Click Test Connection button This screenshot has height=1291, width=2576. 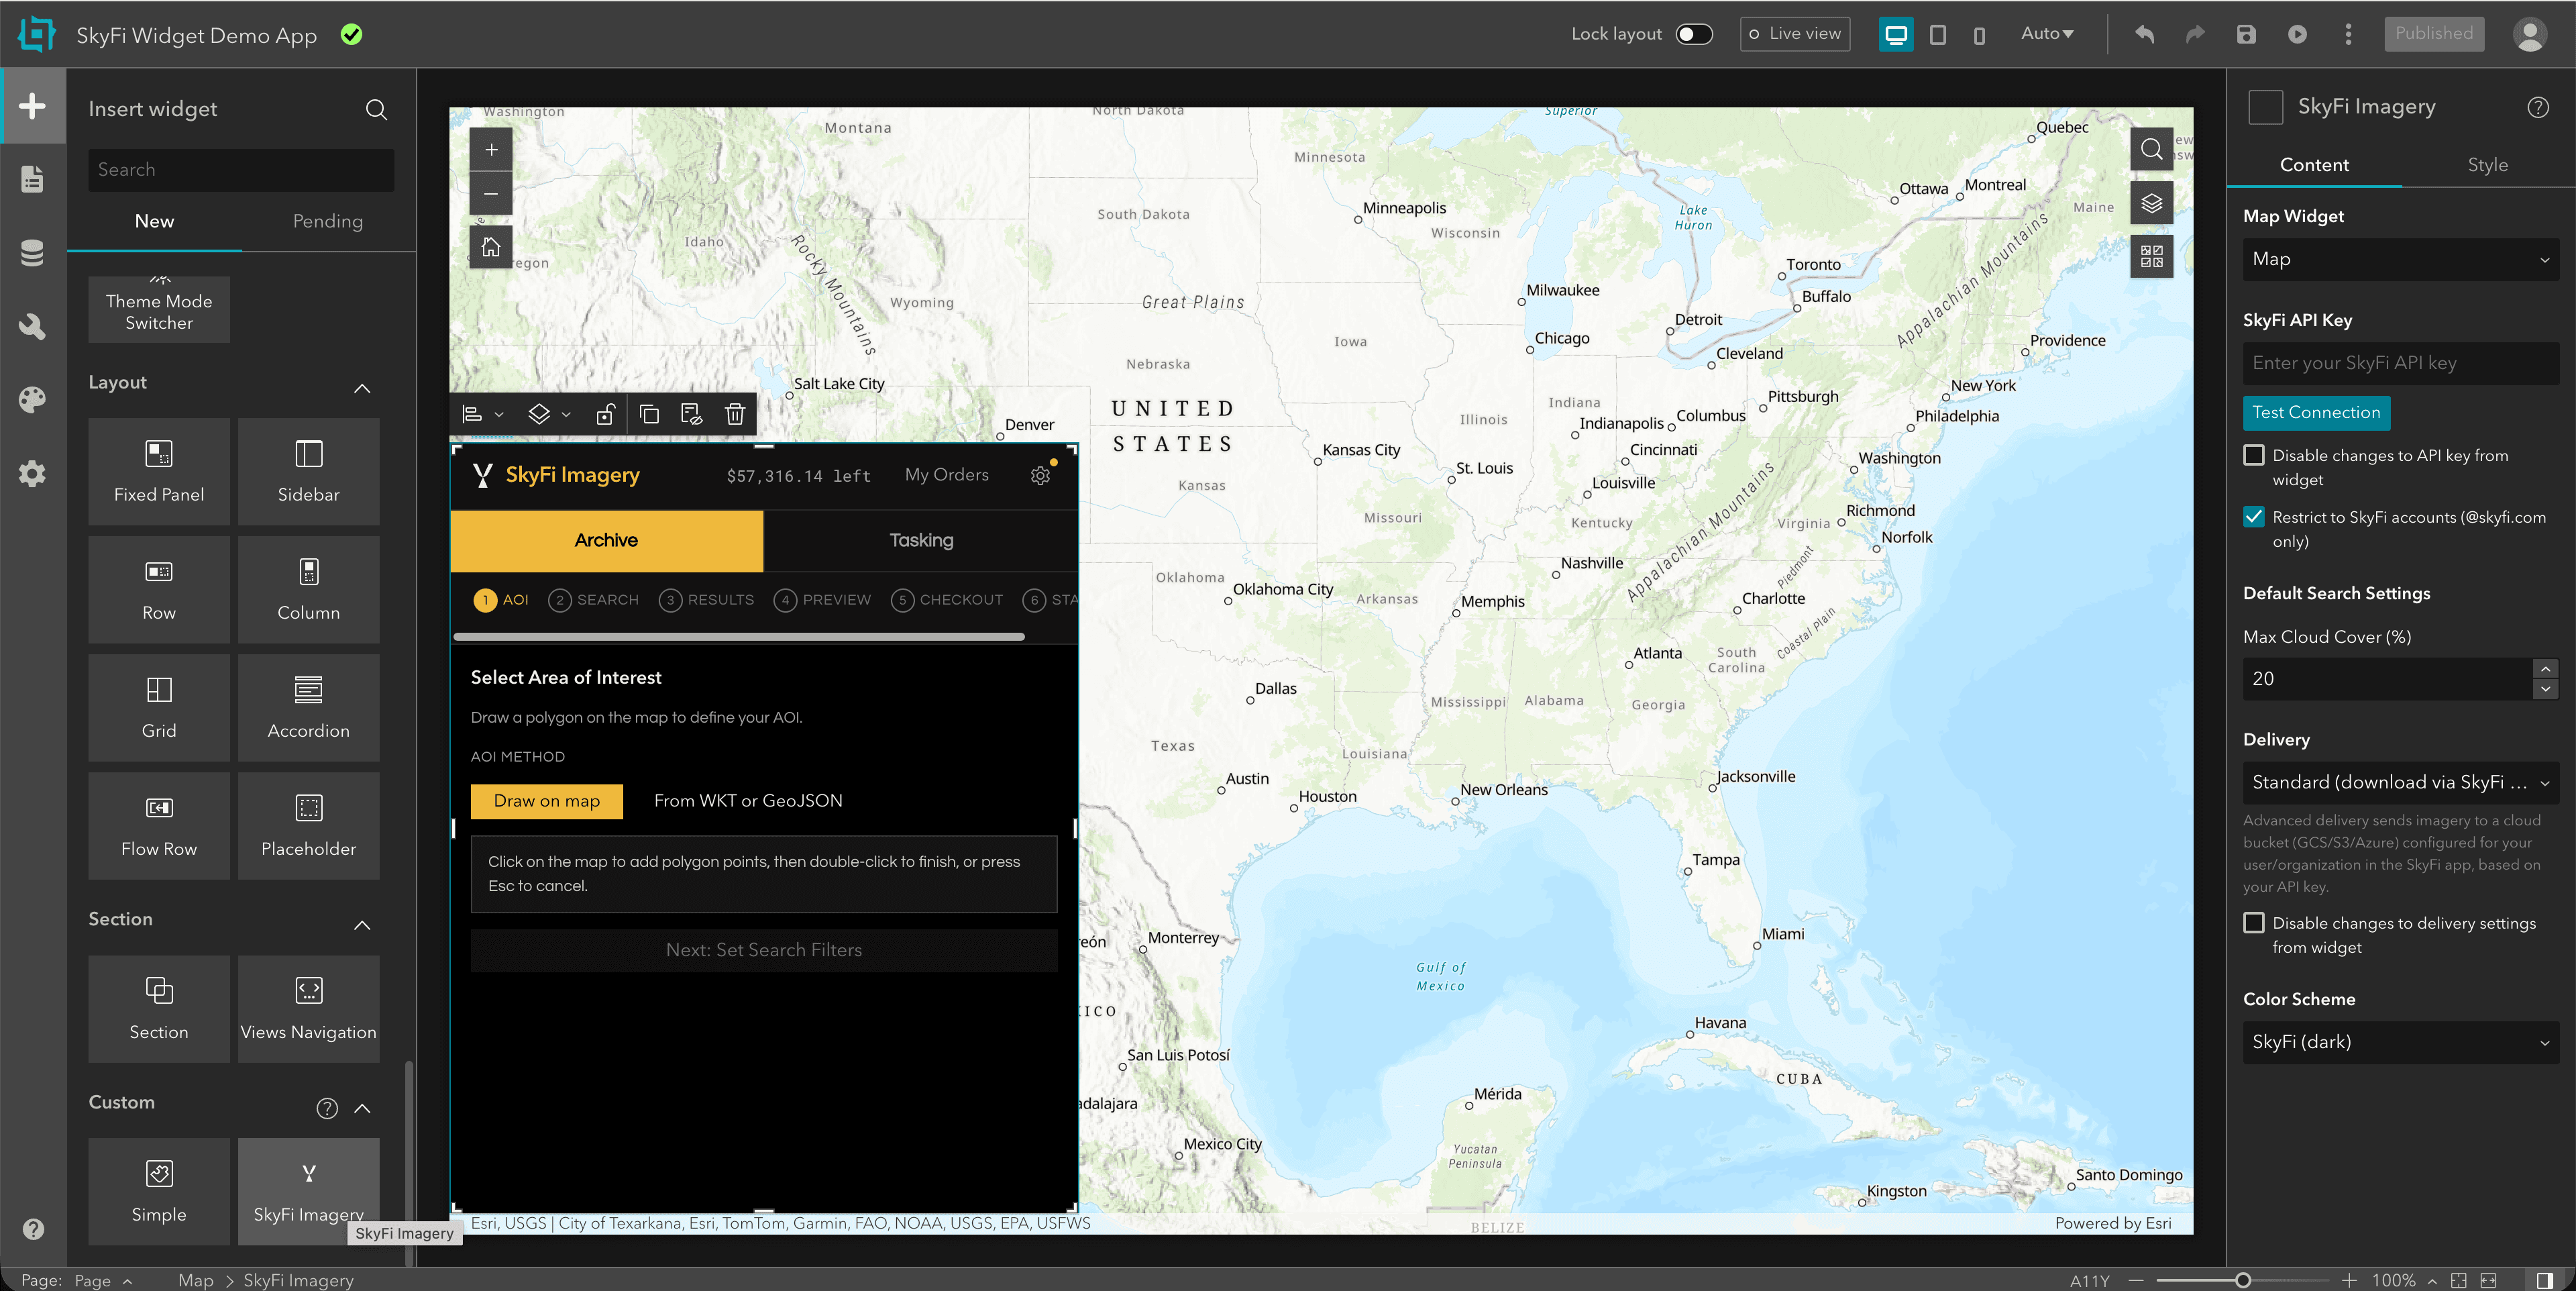coord(2316,413)
